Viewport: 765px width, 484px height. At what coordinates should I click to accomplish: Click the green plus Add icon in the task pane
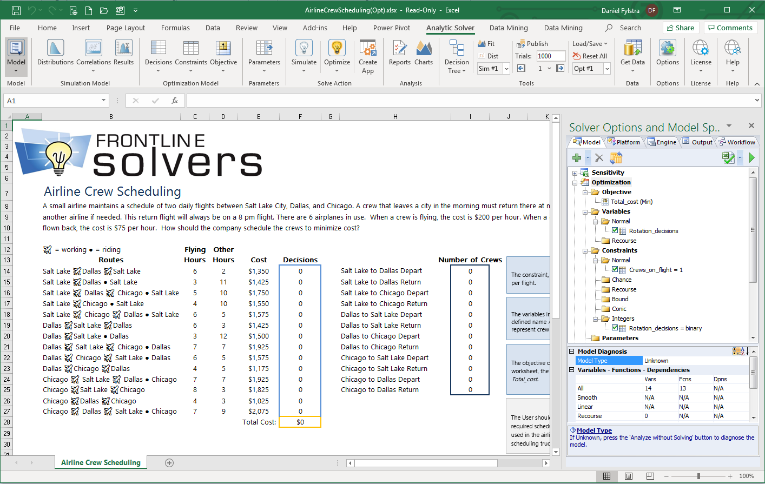577,158
